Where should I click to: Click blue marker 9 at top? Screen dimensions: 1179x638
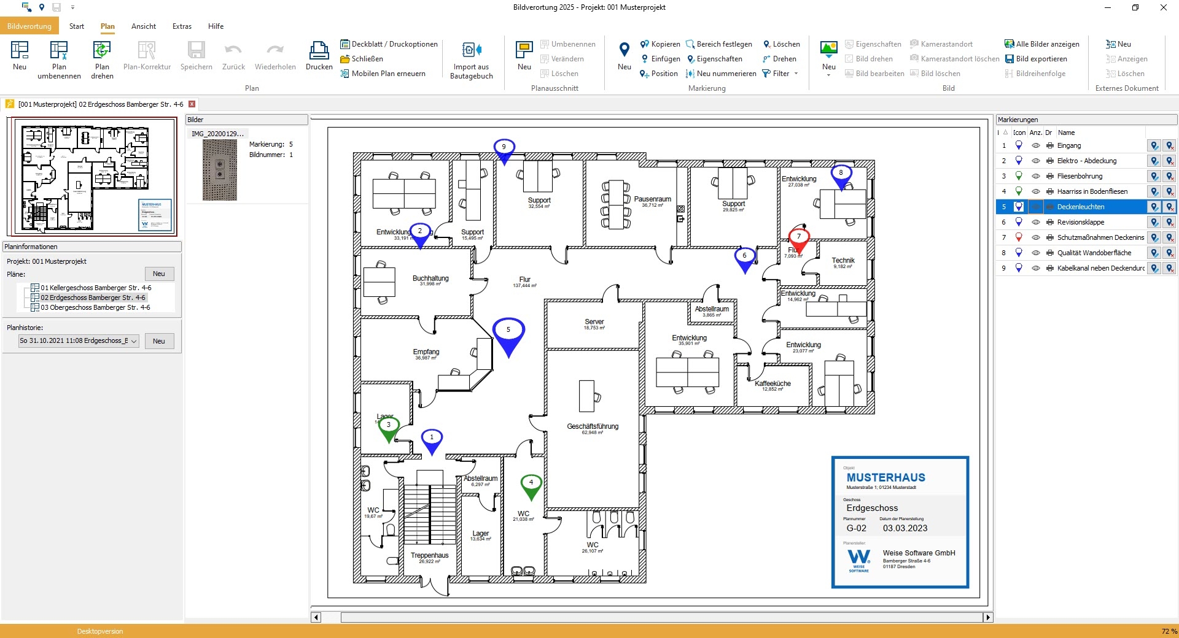point(504,152)
